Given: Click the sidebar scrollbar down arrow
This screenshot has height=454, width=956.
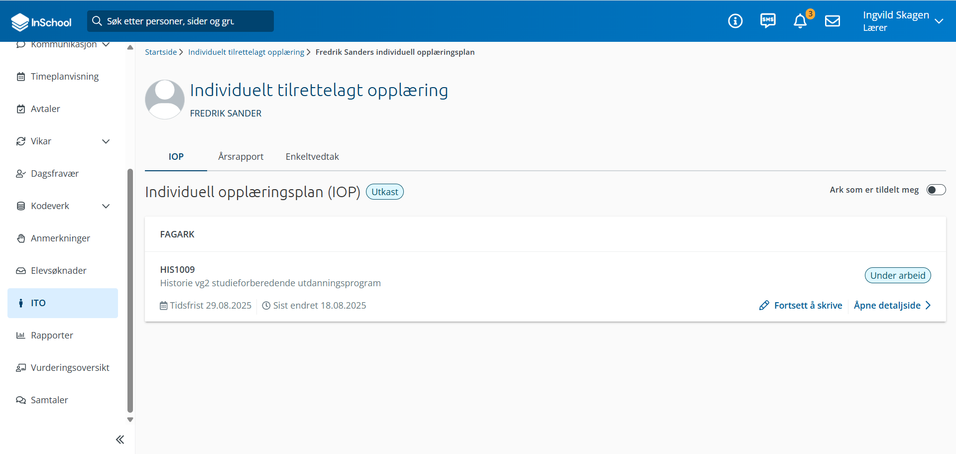Looking at the screenshot, I should click(x=130, y=420).
